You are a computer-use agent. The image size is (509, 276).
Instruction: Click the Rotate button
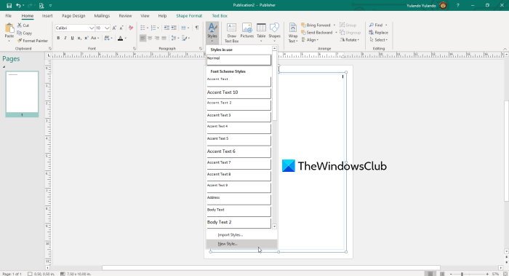pos(350,39)
